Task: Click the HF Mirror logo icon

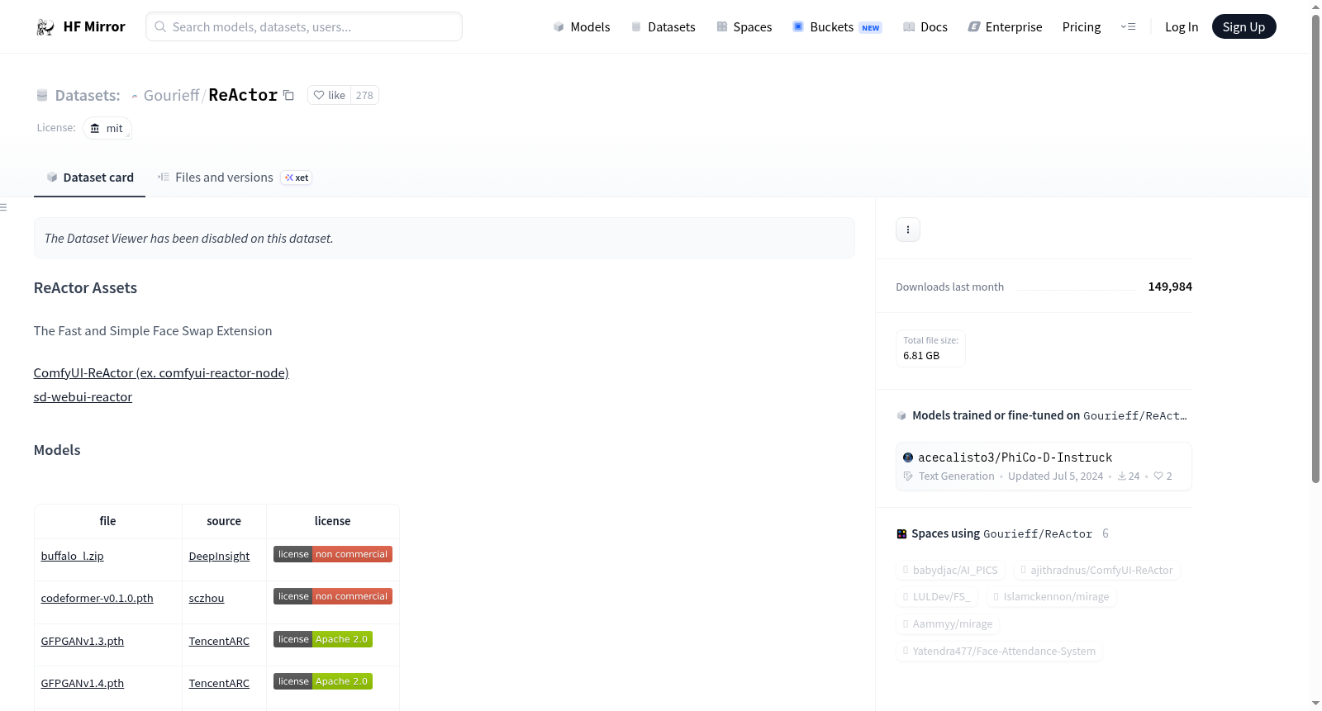Action: (x=45, y=27)
